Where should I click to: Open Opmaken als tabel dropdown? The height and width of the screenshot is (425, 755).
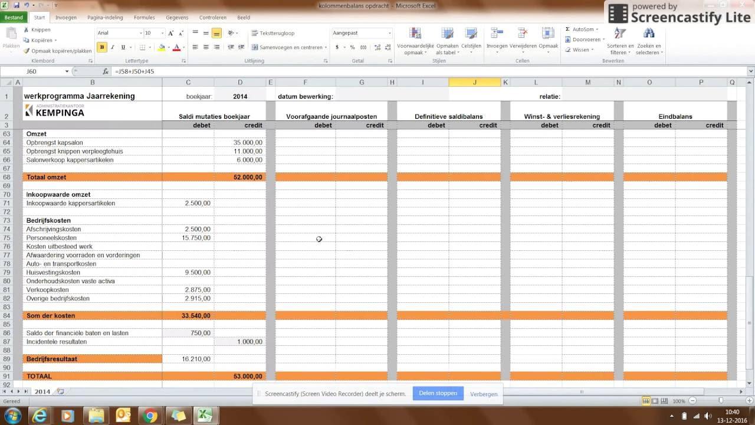pos(447,41)
